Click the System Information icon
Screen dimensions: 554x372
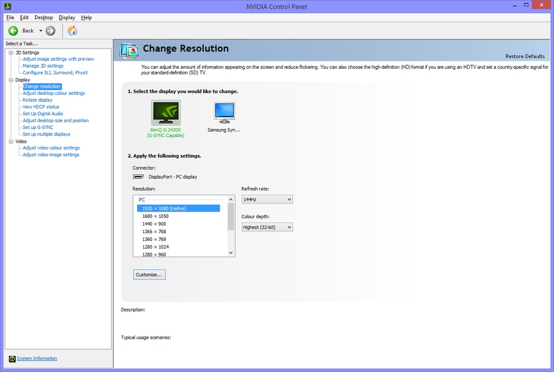[12, 358]
